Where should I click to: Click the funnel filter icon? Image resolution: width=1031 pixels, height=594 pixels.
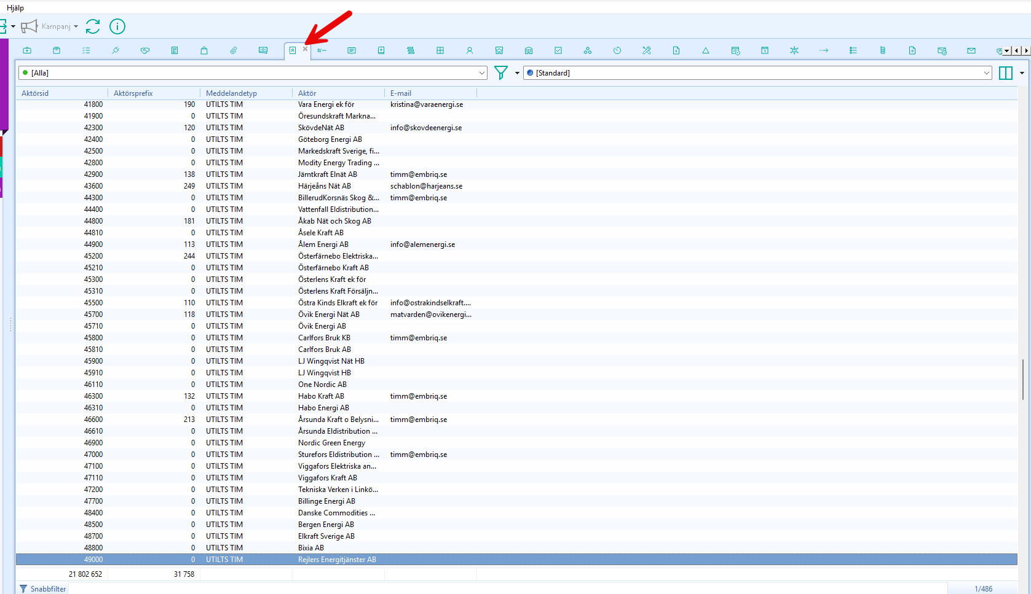pyautogui.click(x=501, y=73)
